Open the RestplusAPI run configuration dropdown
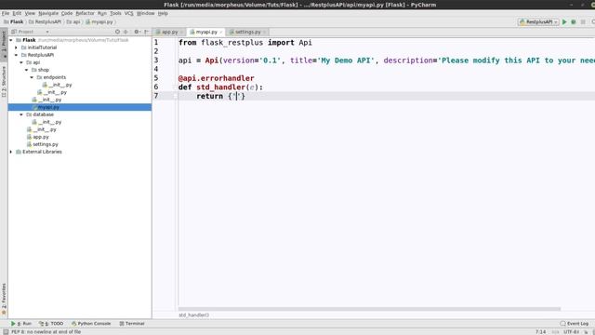 pos(538,22)
